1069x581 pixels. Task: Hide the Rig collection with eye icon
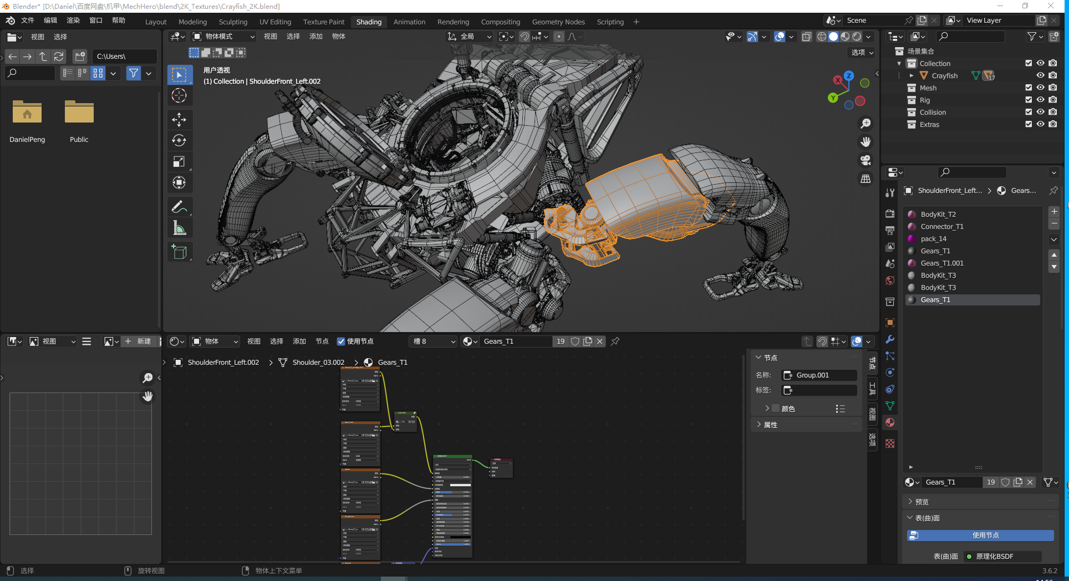[x=1040, y=100]
